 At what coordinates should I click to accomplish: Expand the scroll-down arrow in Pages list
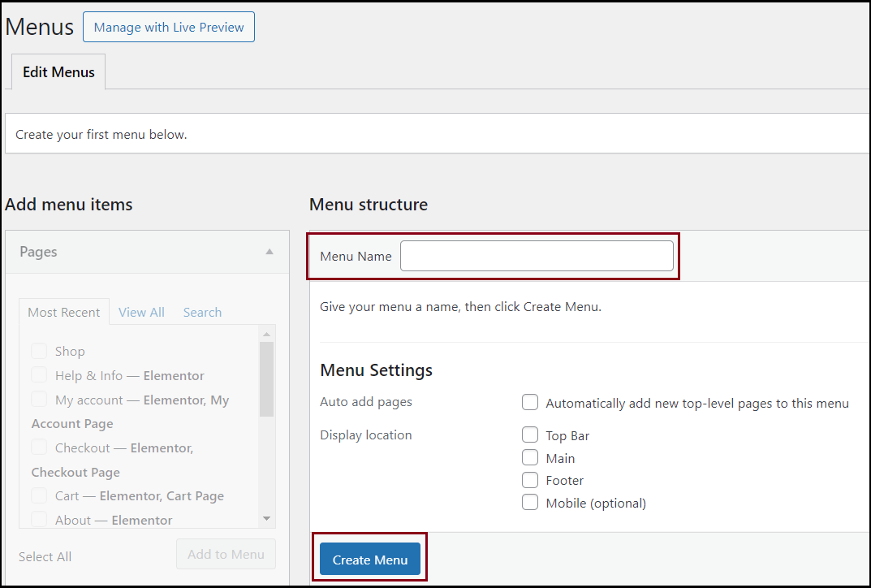pos(266,519)
